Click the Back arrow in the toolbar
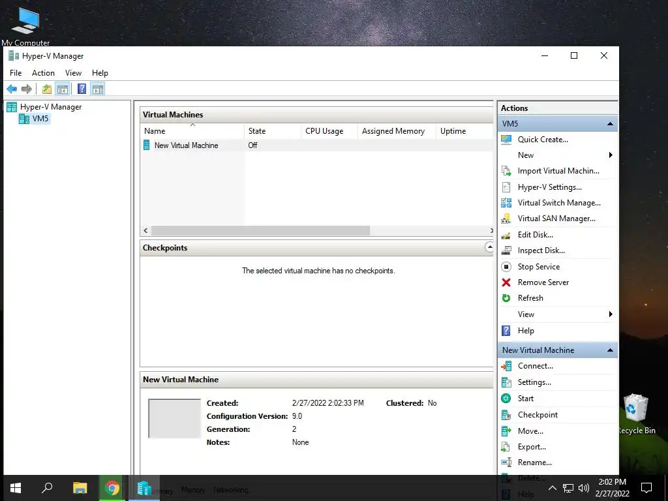The width and height of the screenshot is (668, 501). click(x=12, y=89)
